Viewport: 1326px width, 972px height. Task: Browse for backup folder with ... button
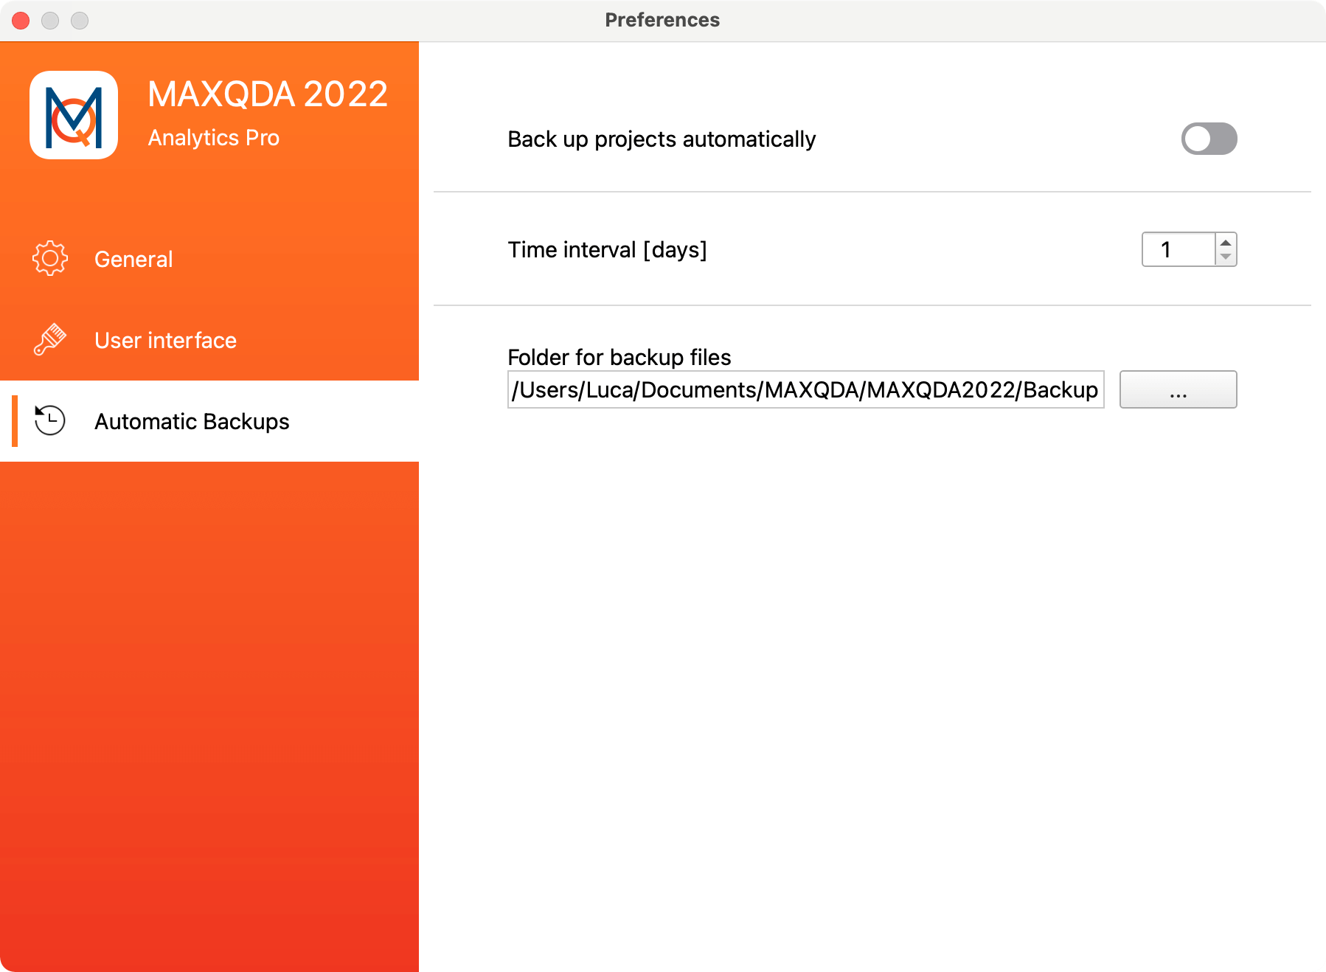click(x=1178, y=389)
